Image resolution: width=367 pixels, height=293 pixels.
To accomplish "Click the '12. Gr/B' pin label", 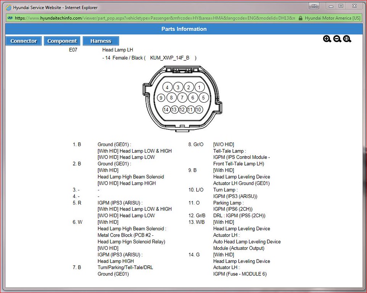I will pyautogui.click(x=197, y=216).
